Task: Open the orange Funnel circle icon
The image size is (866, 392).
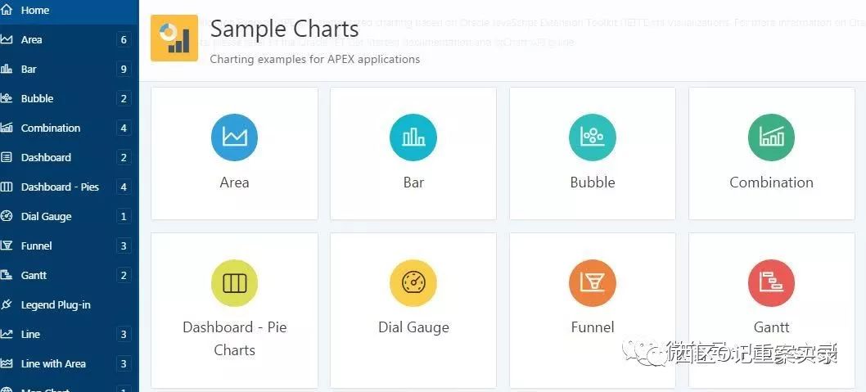Action: click(x=593, y=282)
